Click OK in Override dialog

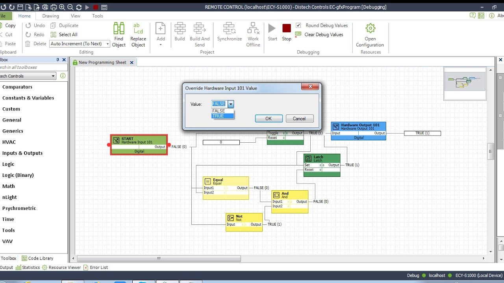coord(269,118)
